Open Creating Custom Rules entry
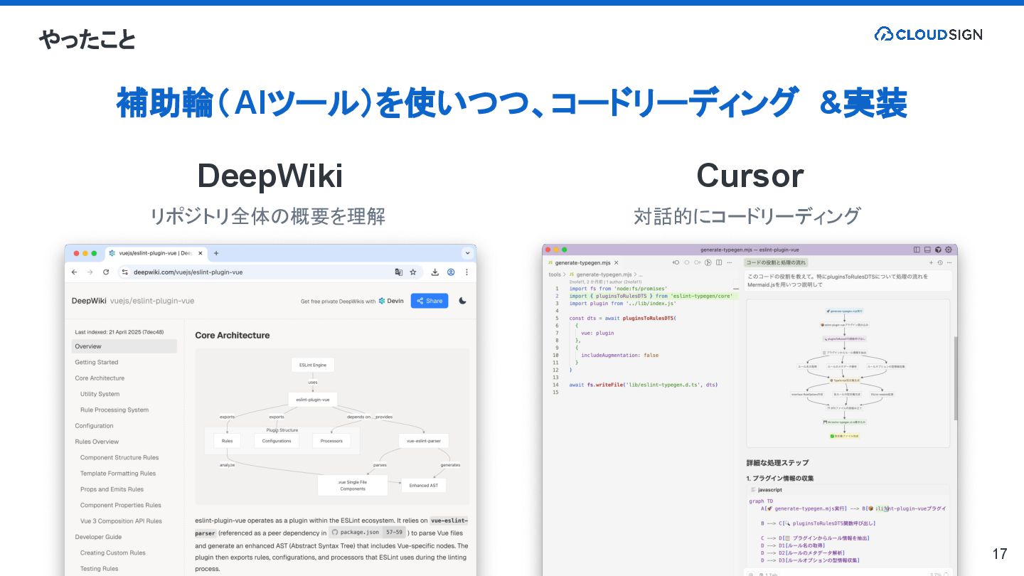1024x576 pixels. pos(113,553)
